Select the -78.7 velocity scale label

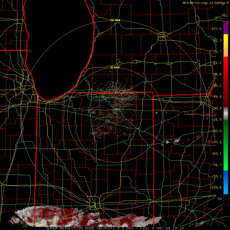pos(216,165)
